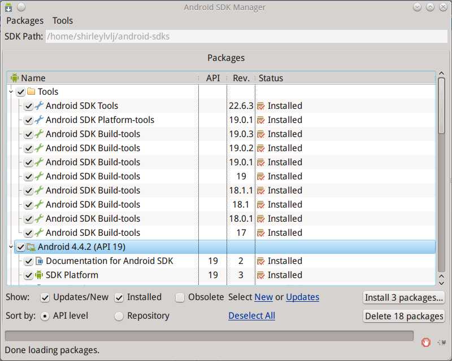Image resolution: width=452 pixels, height=361 pixels.
Task: Click the log window icon at bottom right
Action: [x=442, y=342]
